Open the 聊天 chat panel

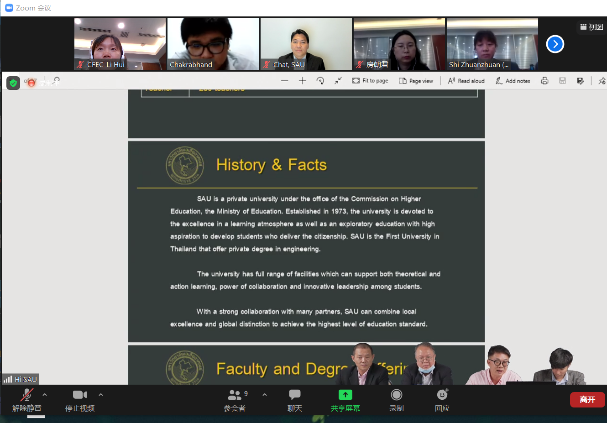tap(294, 400)
